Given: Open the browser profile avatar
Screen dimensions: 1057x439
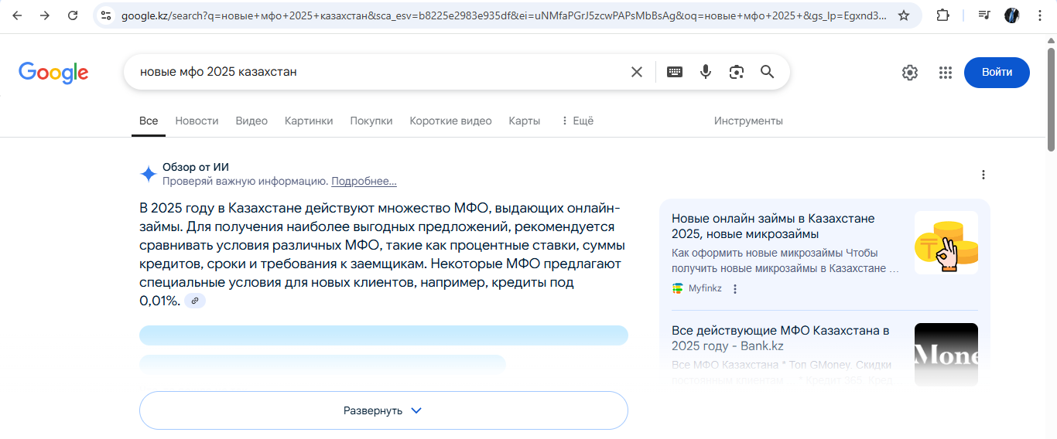Looking at the screenshot, I should pyautogui.click(x=1011, y=15).
